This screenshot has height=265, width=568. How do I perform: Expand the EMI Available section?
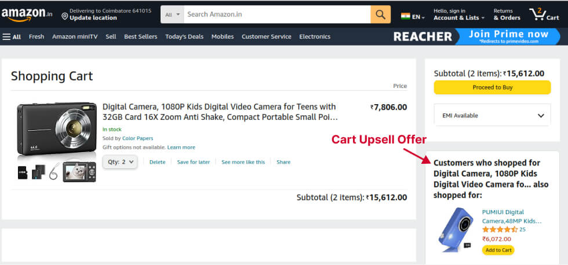point(492,116)
